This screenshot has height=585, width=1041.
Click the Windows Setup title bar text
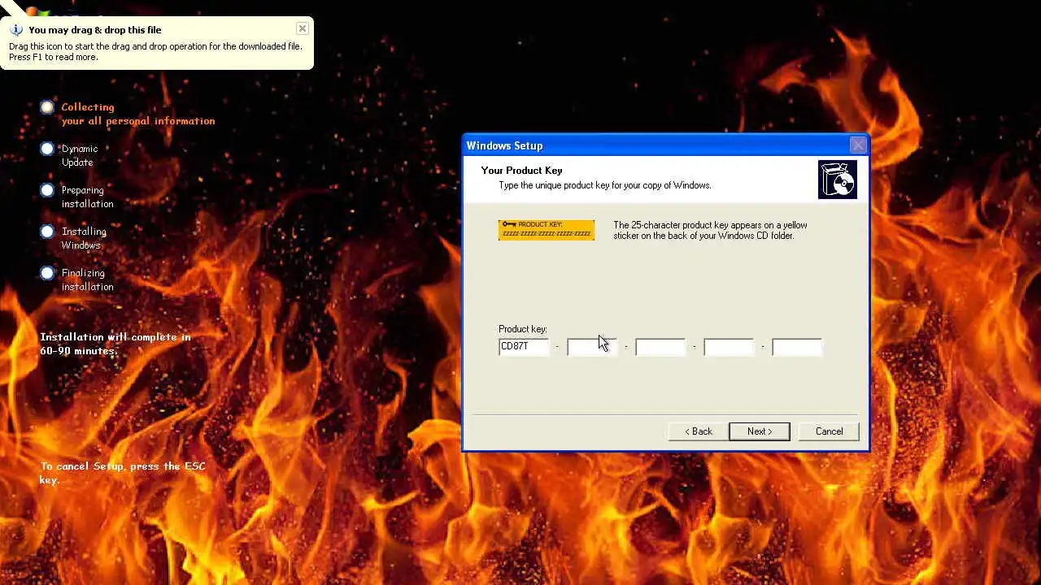click(x=504, y=145)
